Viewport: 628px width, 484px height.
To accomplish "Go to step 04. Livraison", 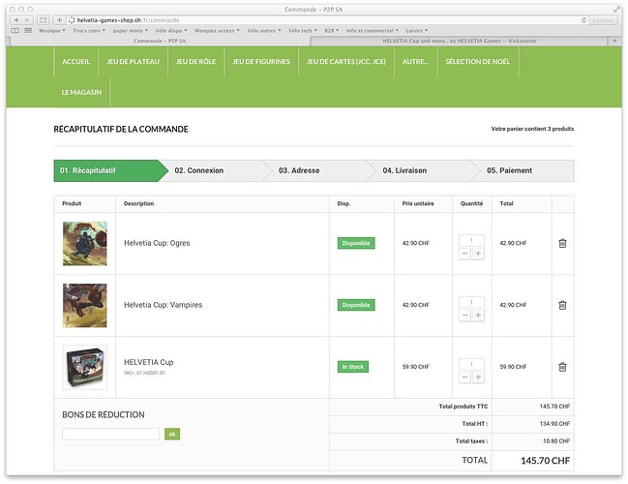I will pos(423,170).
